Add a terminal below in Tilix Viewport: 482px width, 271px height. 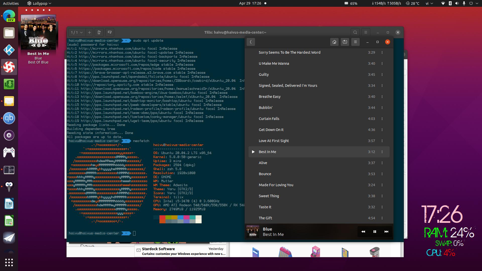[x=110, y=32]
